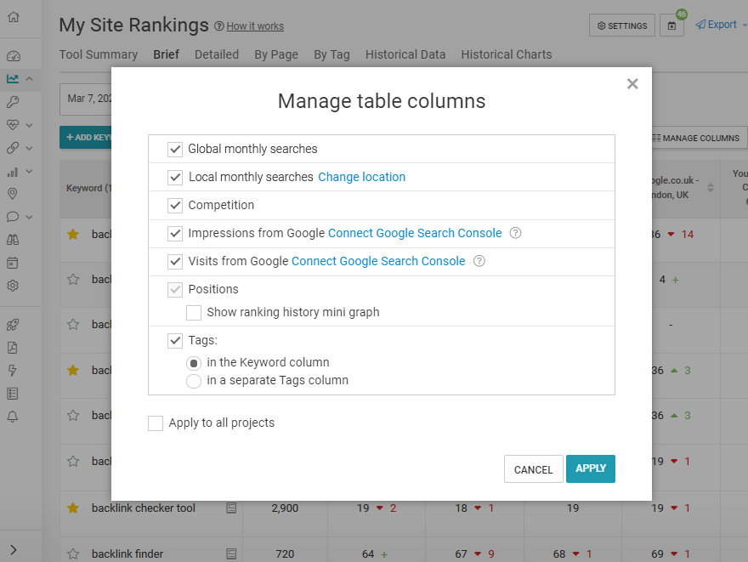The width and height of the screenshot is (748, 562).
Task: Open SERP icon for backlink checker tool
Action: click(231, 508)
